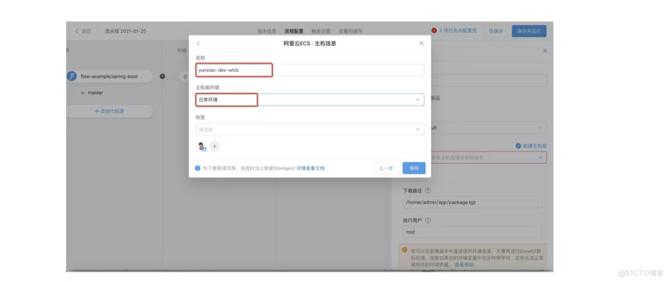Click help icon beside 执行用户
Viewport: 669px width, 282px height.
428,221
